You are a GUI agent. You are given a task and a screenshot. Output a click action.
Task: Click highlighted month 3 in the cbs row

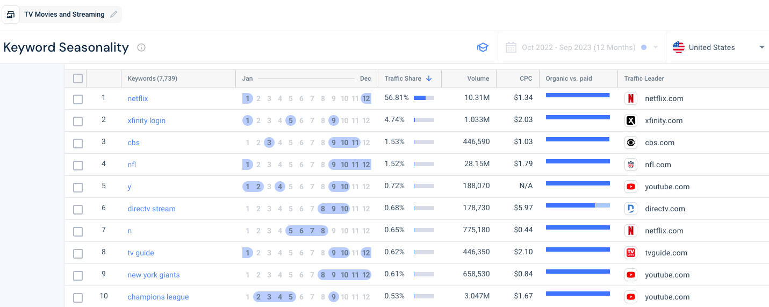click(269, 142)
